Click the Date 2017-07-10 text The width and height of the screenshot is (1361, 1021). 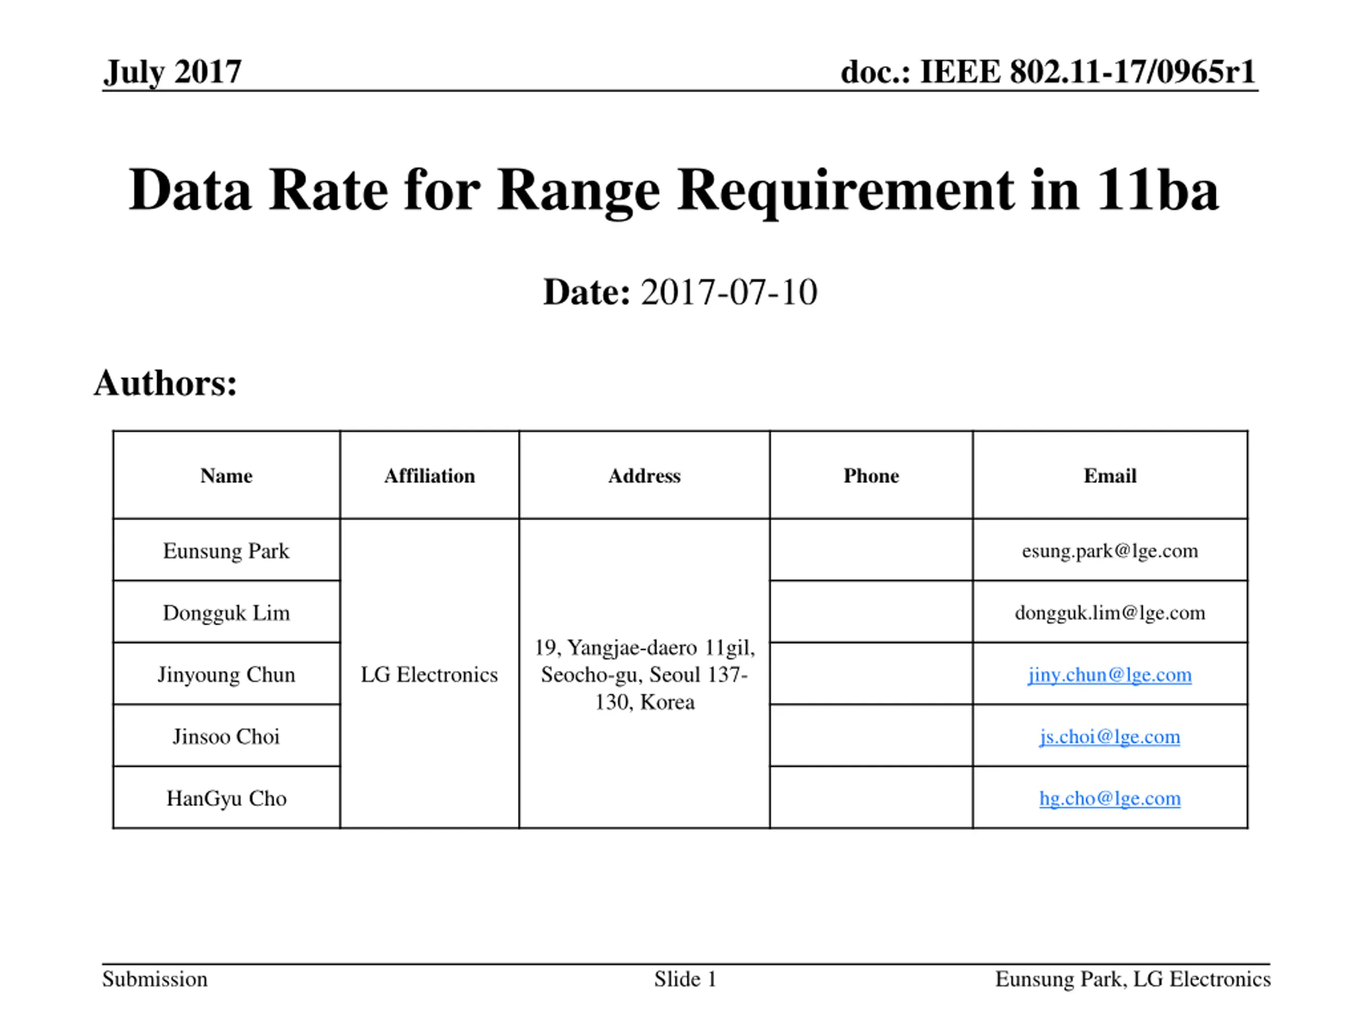coord(680,292)
